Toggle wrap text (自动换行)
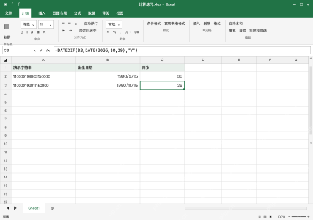Viewport: 313px width, 220px height. (91, 24)
